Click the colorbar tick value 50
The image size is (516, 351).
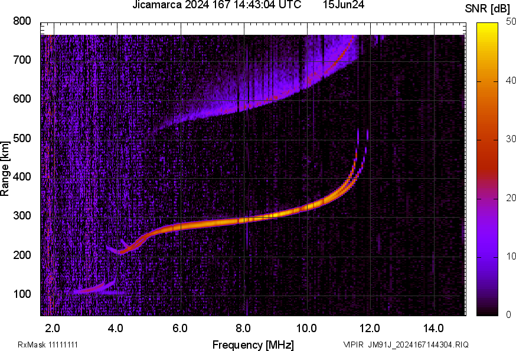coord(511,22)
